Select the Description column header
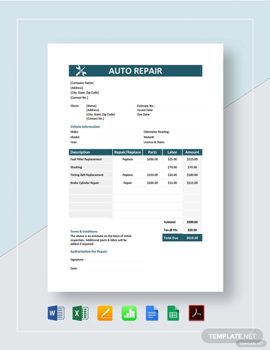 (x=90, y=152)
